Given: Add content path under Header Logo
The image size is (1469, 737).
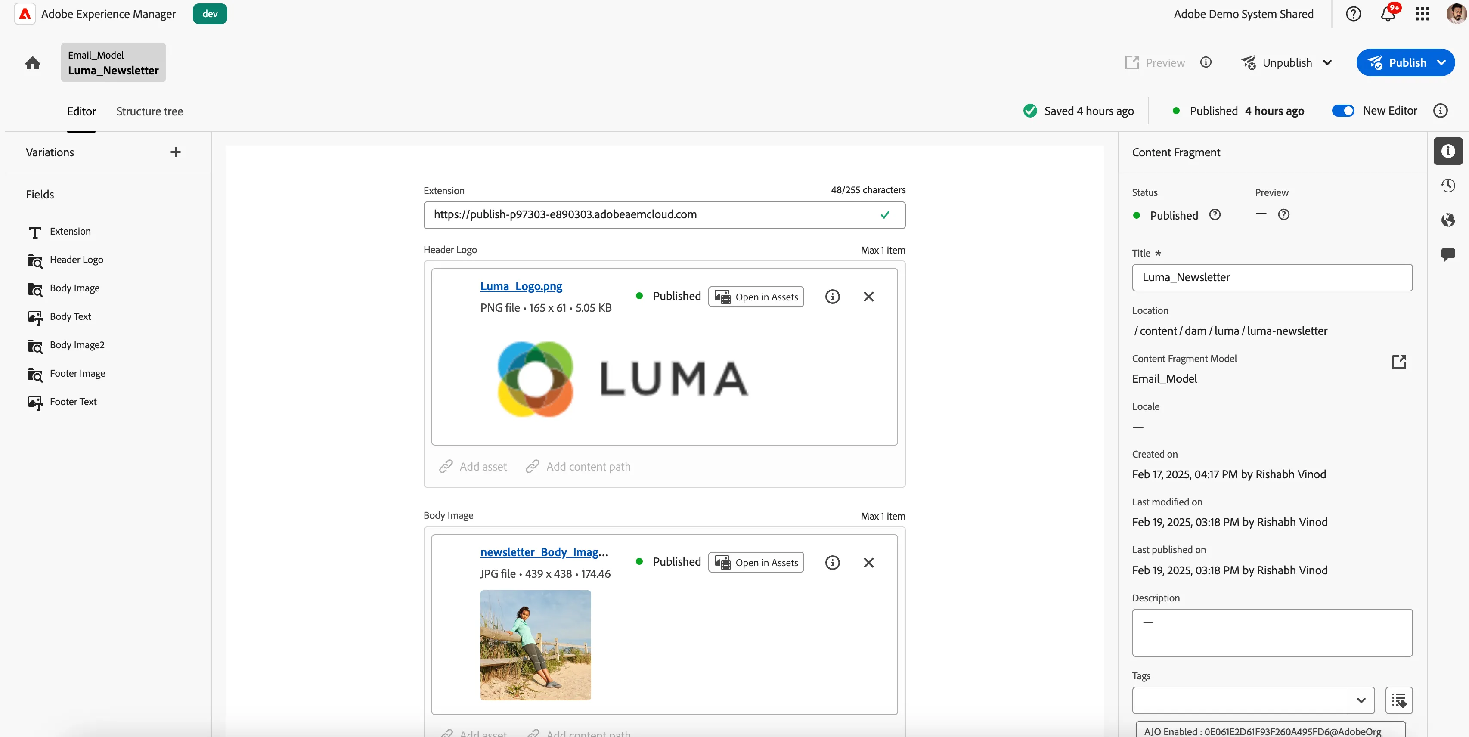Looking at the screenshot, I should 578,467.
